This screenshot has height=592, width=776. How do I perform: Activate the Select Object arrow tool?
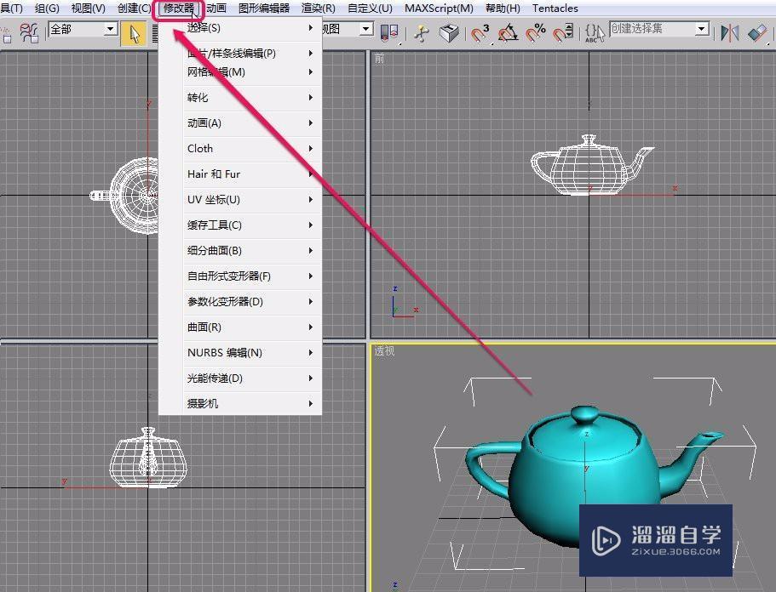point(134,34)
